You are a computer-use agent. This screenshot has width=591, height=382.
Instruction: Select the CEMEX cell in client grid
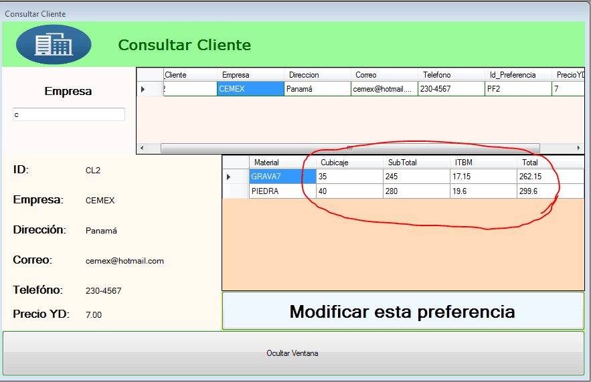pyautogui.click(x=250, y=89)
